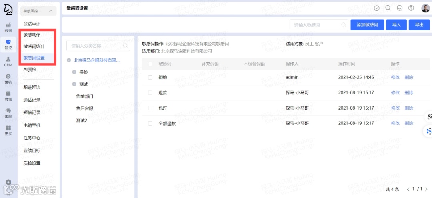Click the search icon in 请输入敏感词 box

click(344, 25)
